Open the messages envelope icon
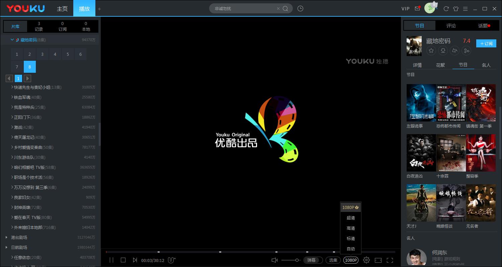Viewport: 502px width, 267px height. [417, 9]
